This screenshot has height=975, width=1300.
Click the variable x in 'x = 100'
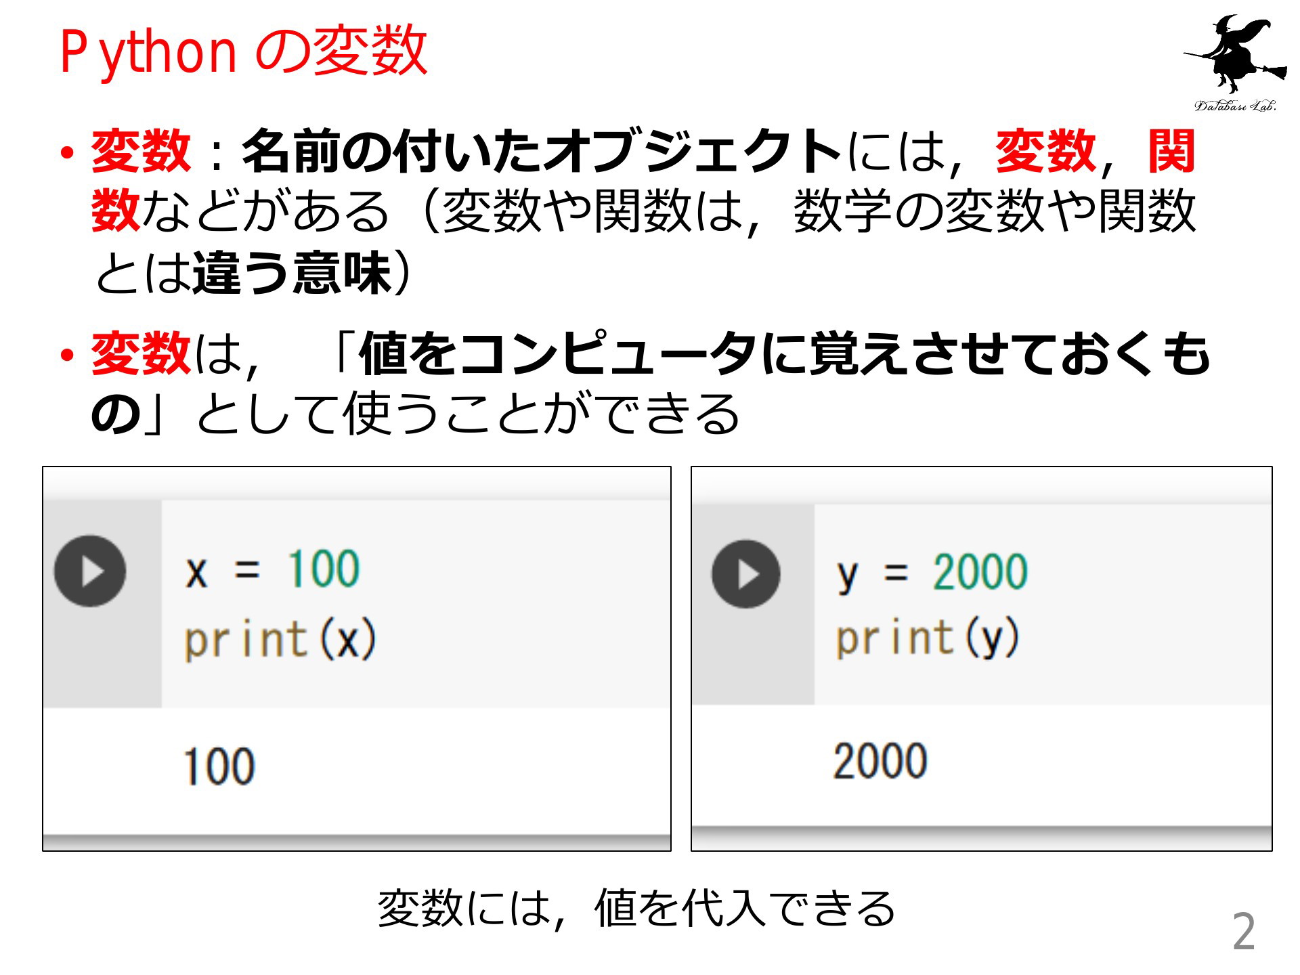click(x=196, y=573)
